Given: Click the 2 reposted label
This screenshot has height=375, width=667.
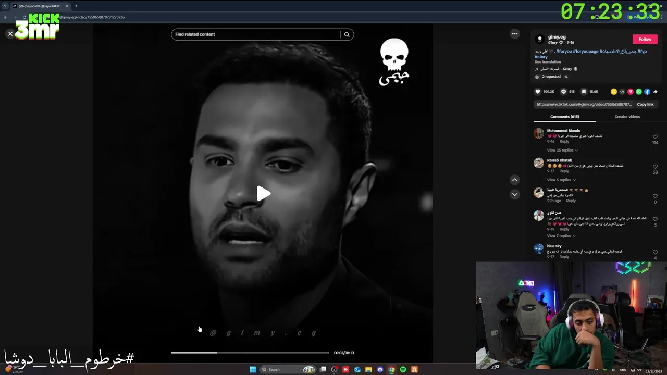Looking at the screenshot, I should 551,77.
